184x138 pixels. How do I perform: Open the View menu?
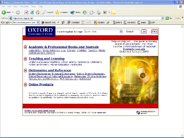[15, 6]
